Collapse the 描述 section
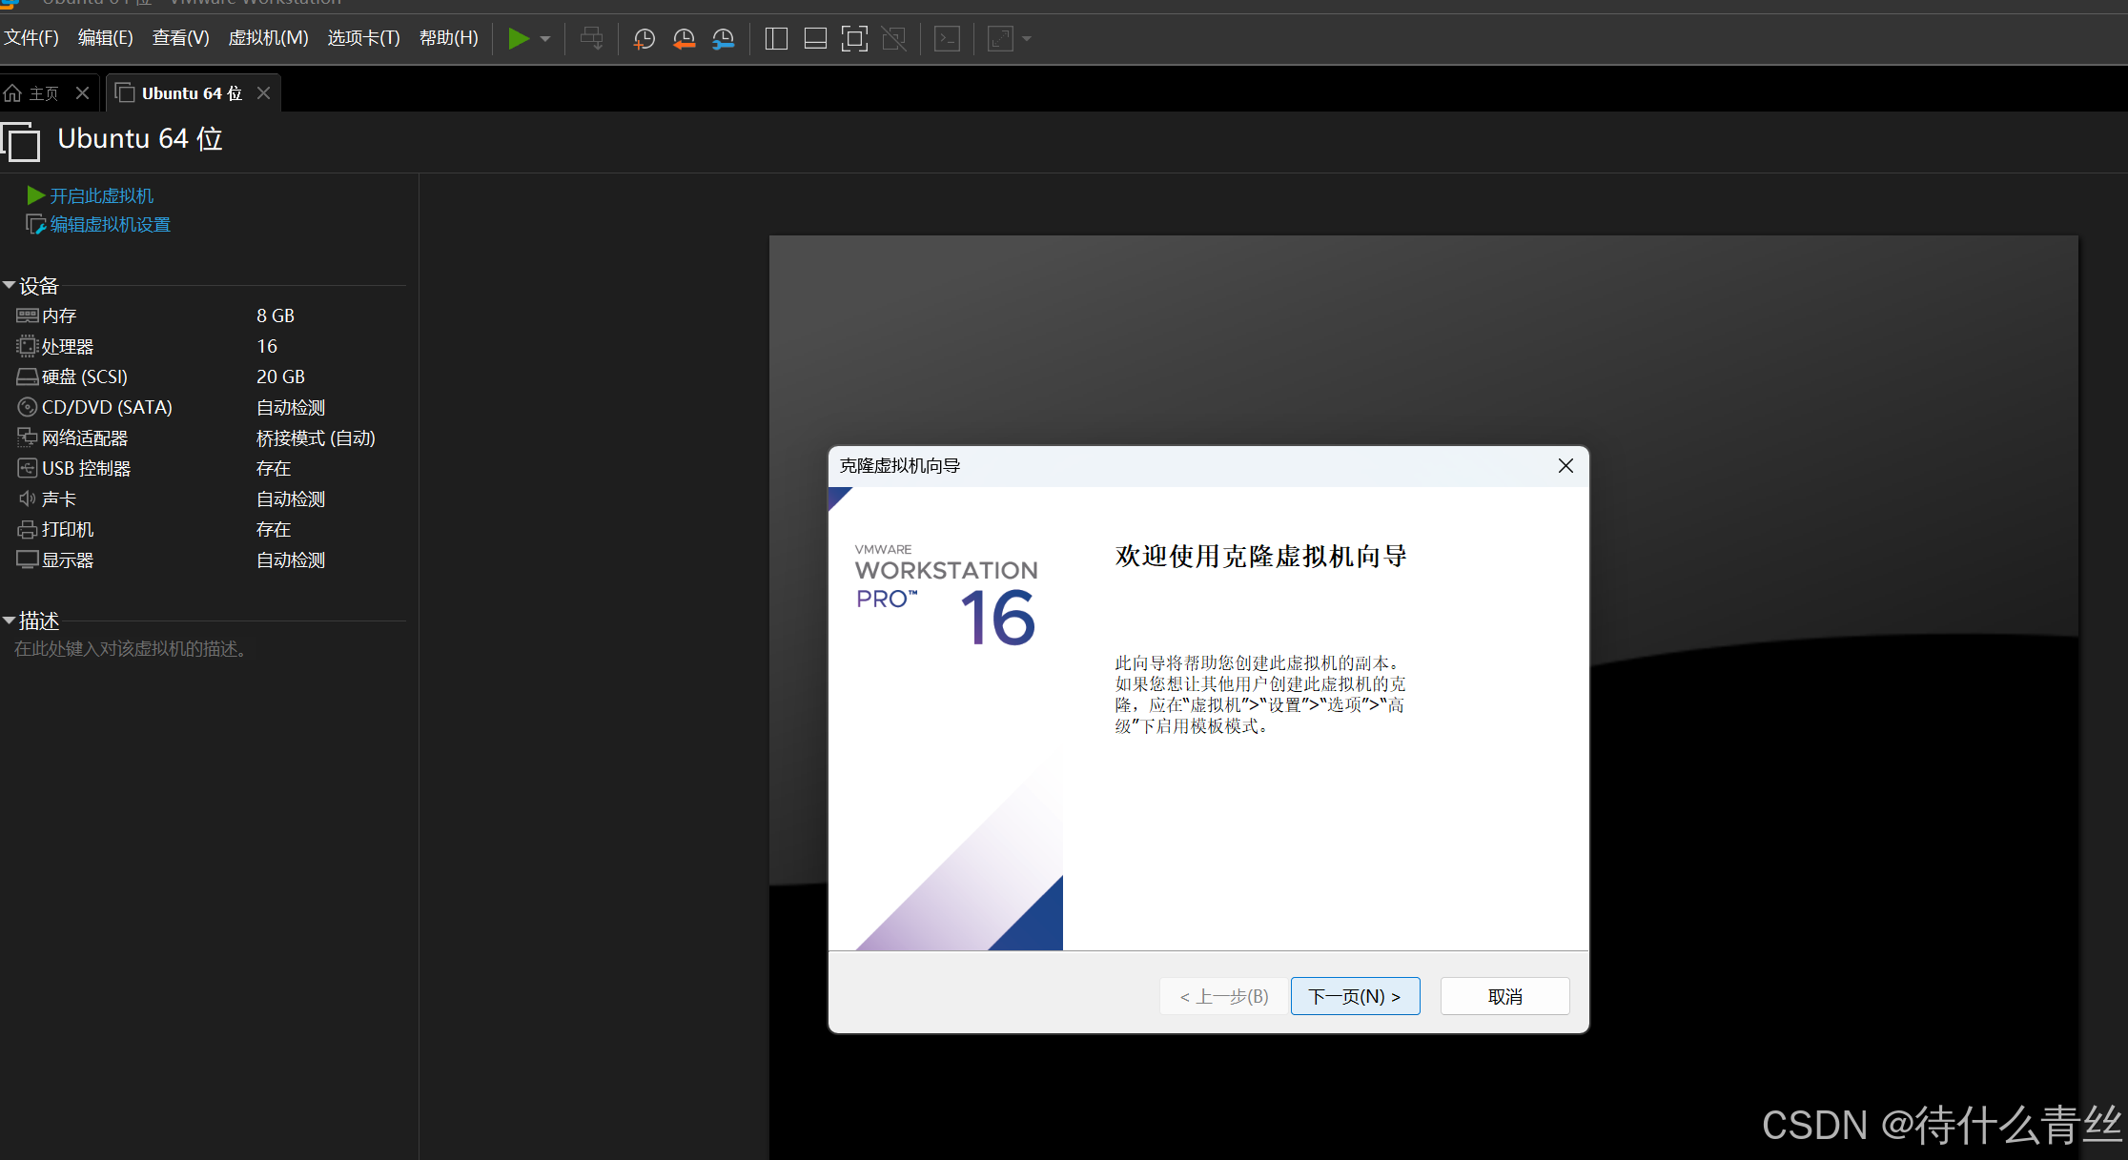 point(10,621)
